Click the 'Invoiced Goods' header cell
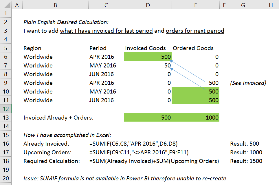Screen dimensions: 279x185 tap(145, 48)
